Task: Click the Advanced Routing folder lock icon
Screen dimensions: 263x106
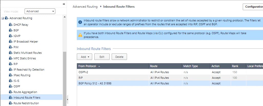Action: tap(7, 18)
